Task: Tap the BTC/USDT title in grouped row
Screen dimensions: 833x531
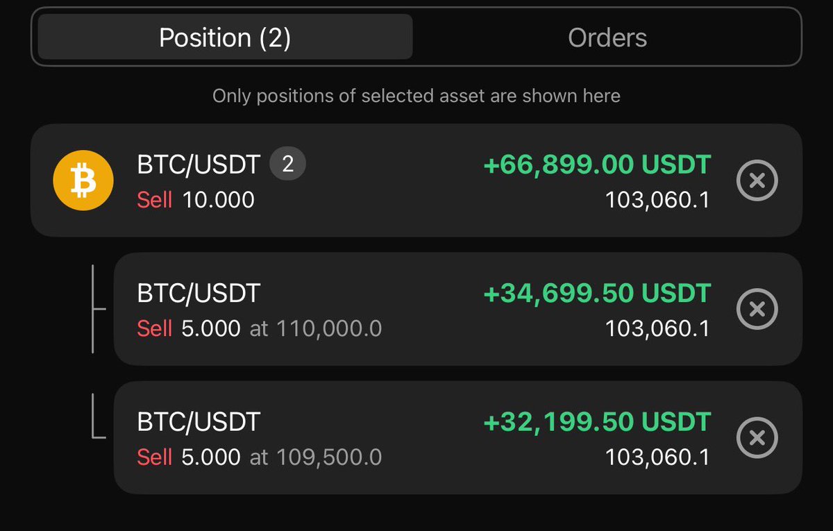Action: [x=199, y=165]
